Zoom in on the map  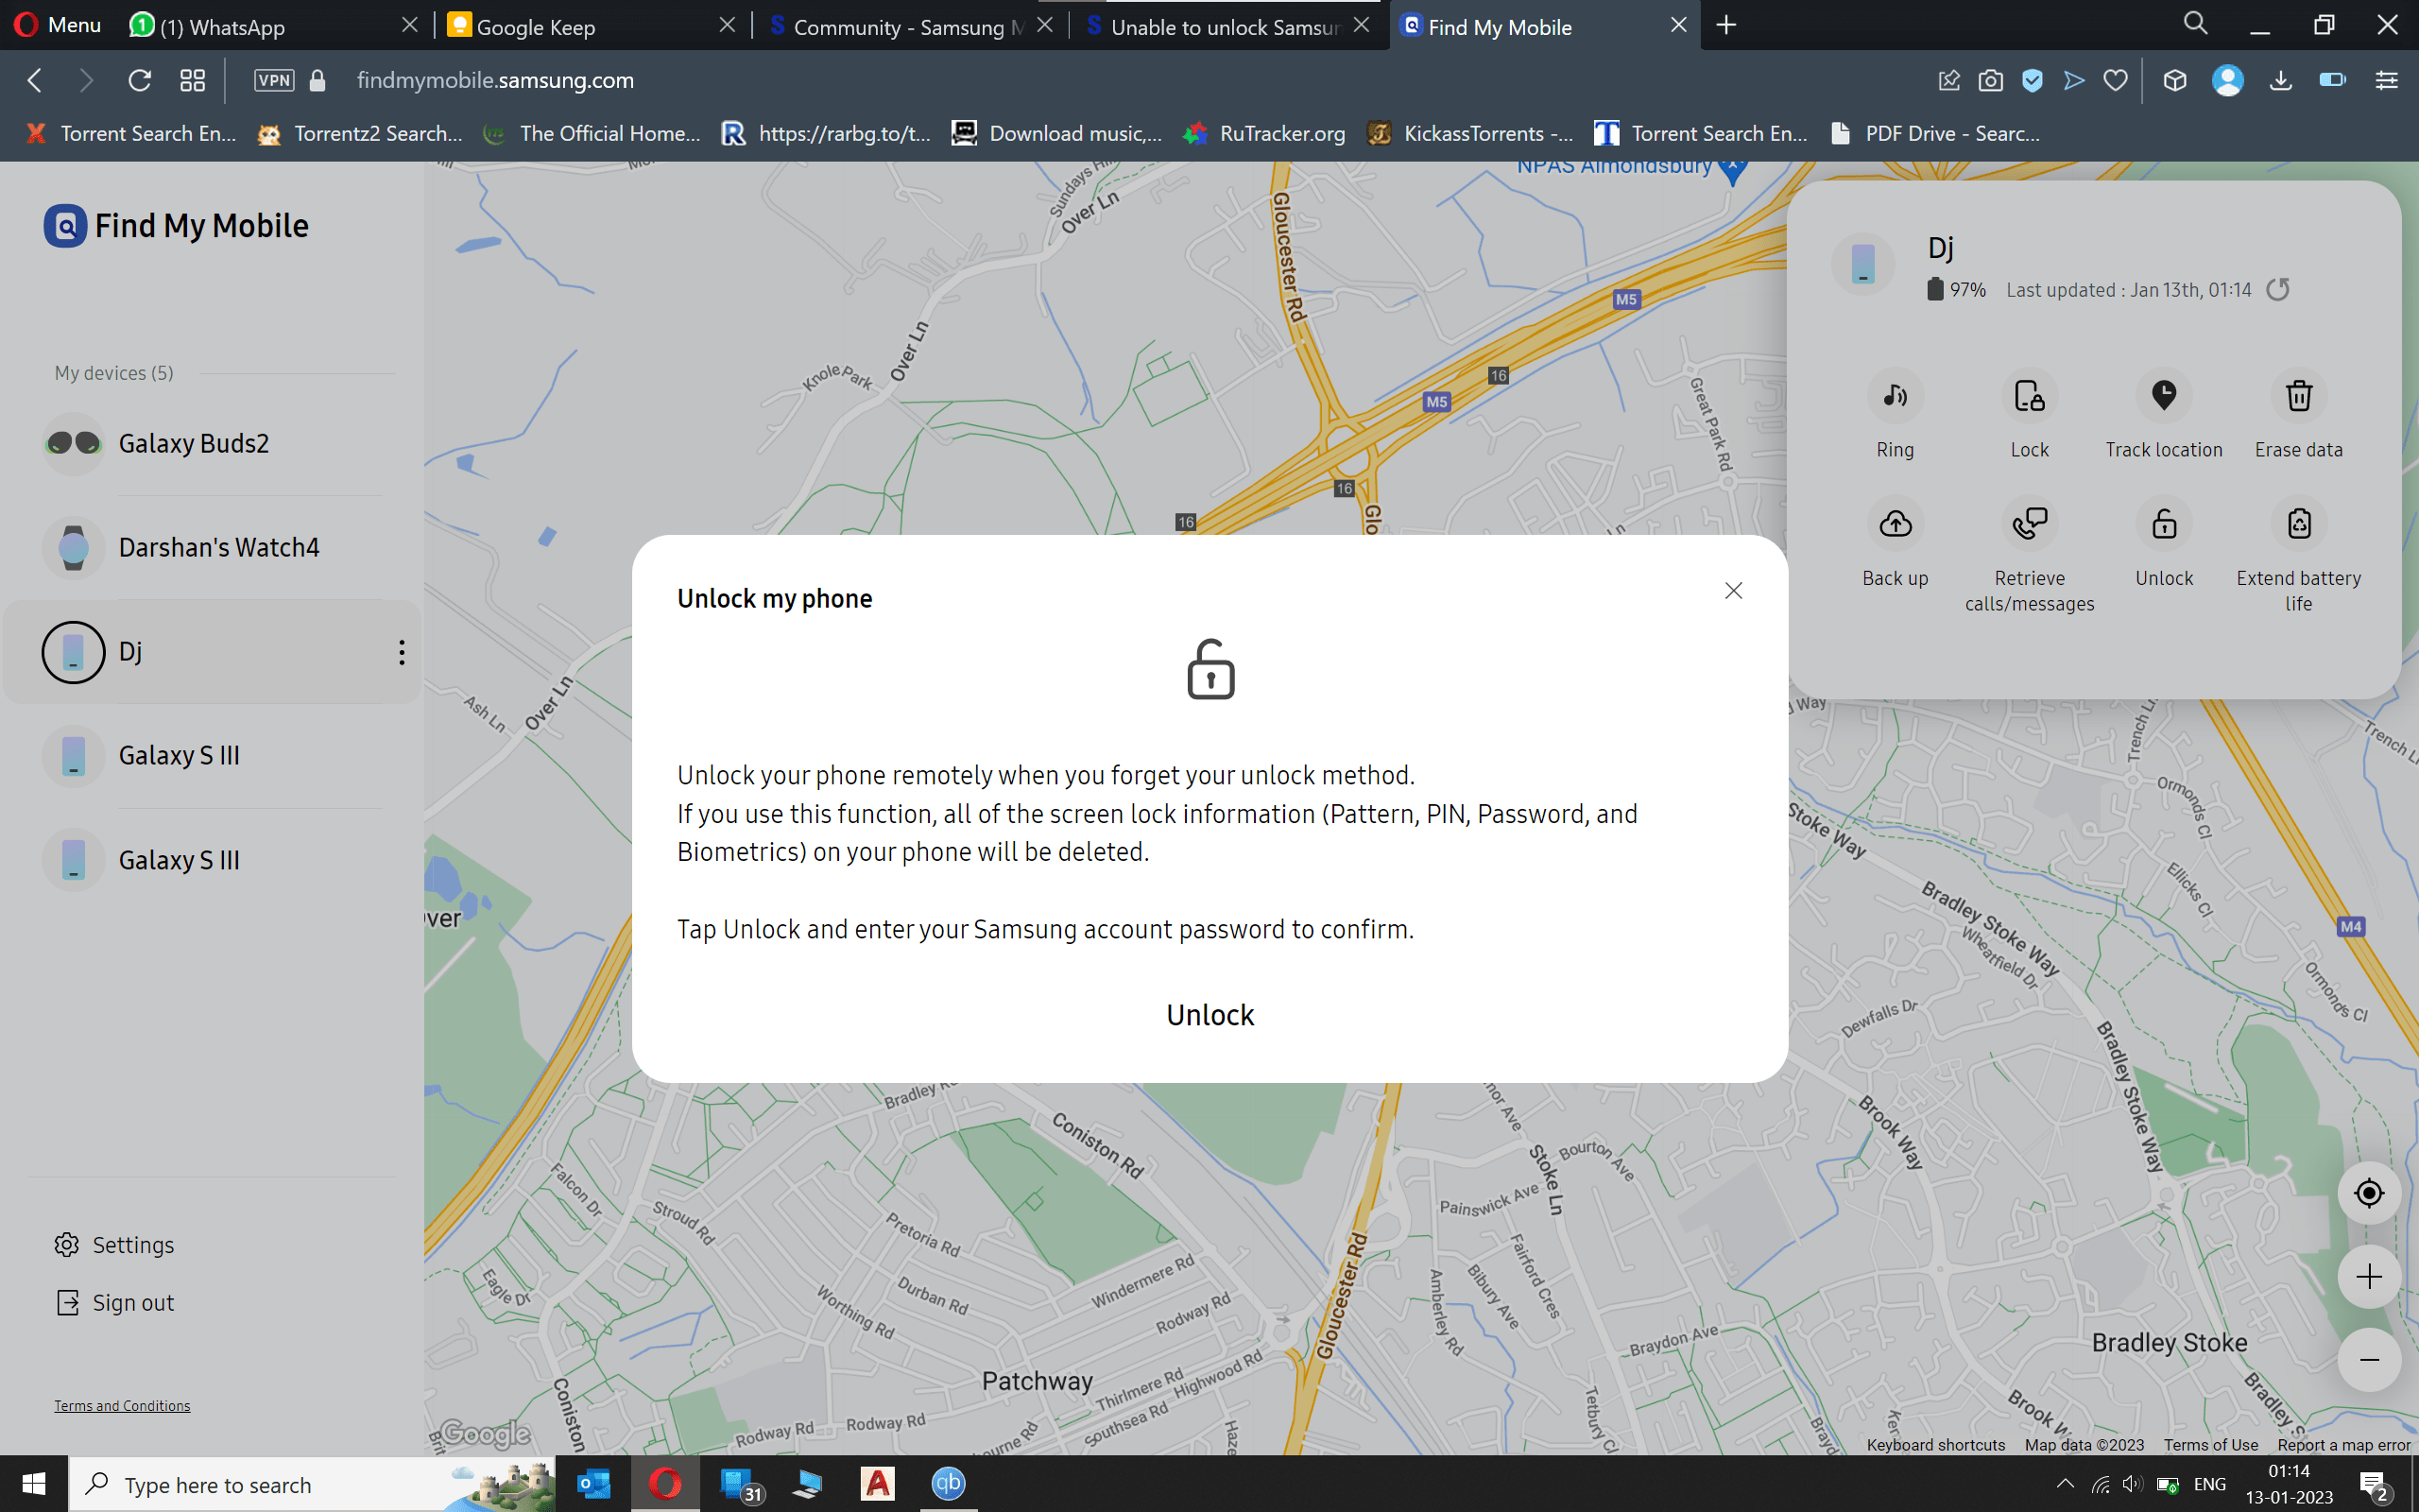(2368, 1277)
